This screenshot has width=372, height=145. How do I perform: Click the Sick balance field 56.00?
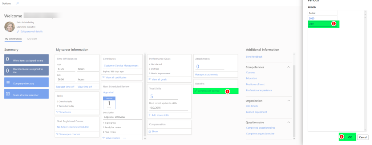[x=66, y=80]
